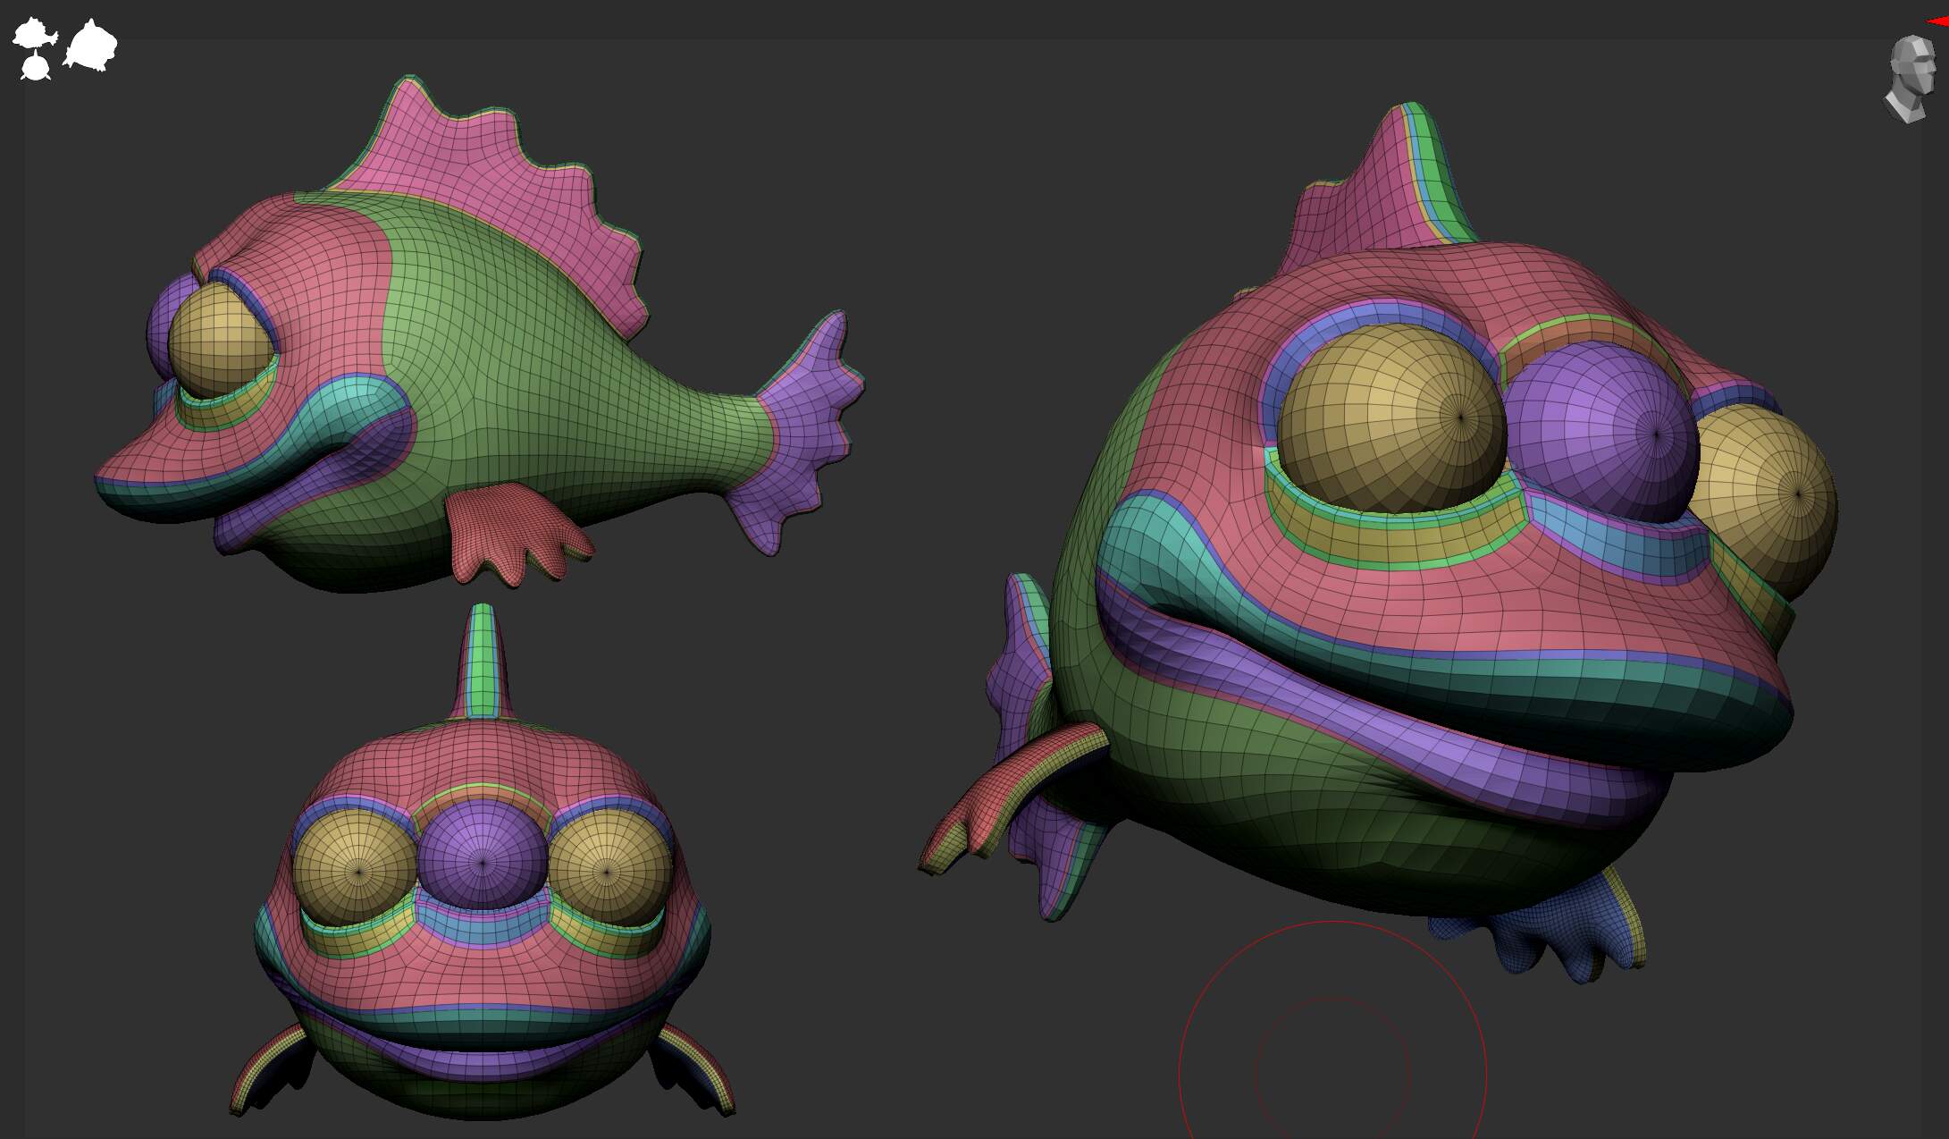Select the front-view fish model
This screenshot has height=1139, width=1949.
point(483,863)
